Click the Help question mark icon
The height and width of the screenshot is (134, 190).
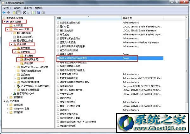click(x=39, y=12)
